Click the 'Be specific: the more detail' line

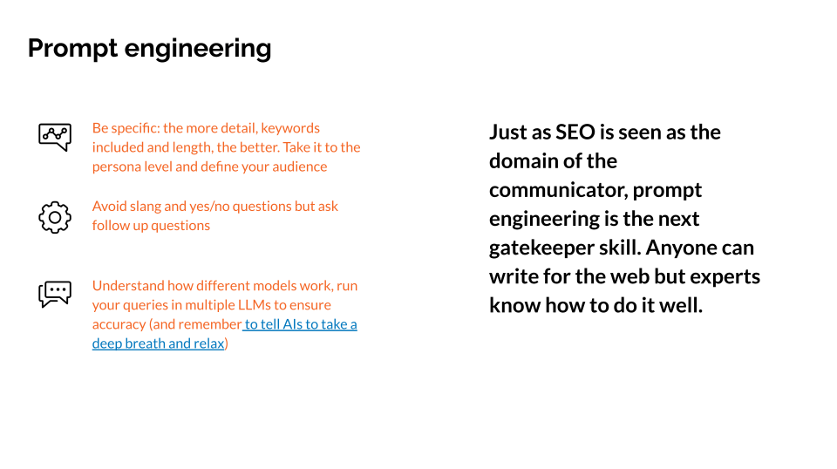(206, 128)
